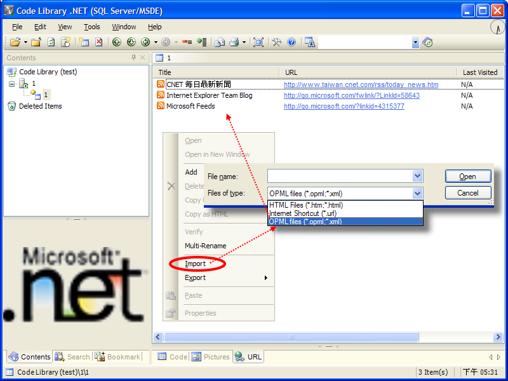Open the taiwan.cnet.com RSS link
508x381 pixels.
361,84
